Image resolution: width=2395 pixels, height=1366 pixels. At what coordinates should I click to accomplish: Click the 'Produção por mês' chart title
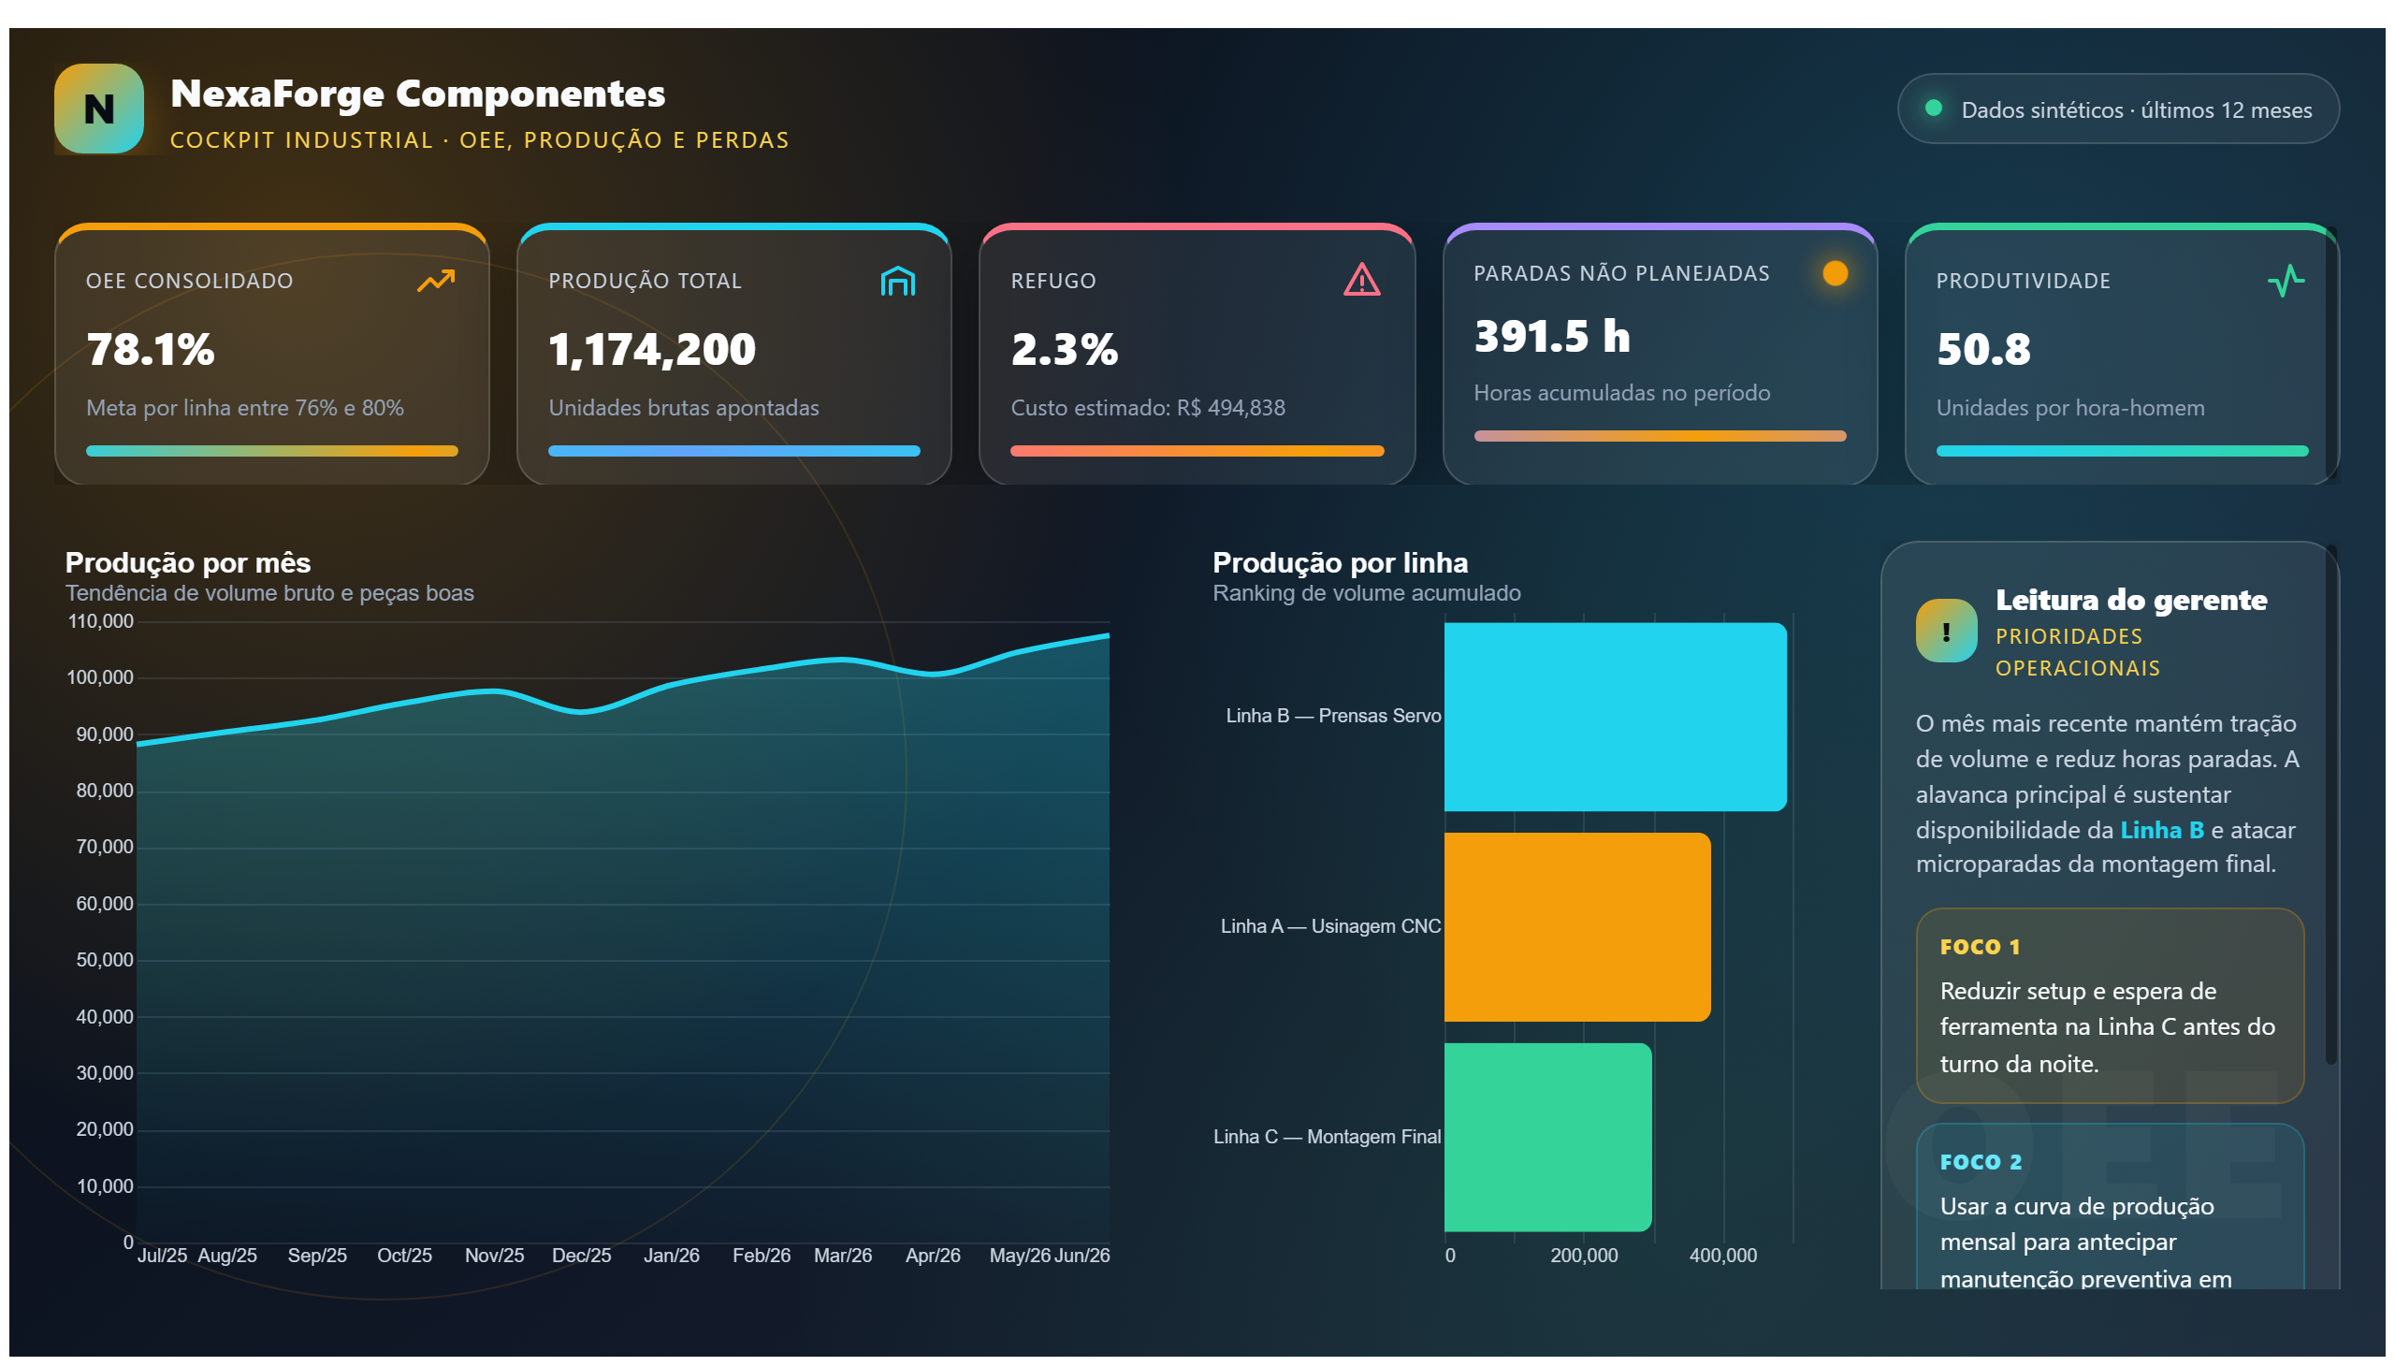(x=188, y=562)
